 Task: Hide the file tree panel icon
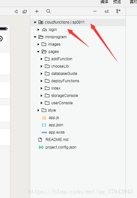point(119,11)
